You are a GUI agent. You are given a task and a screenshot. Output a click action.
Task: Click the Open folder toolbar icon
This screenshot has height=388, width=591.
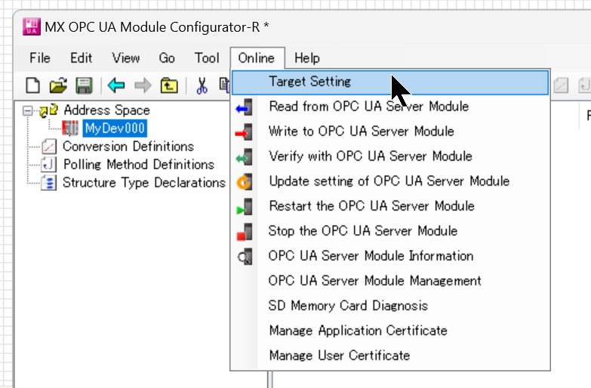[58, 85]
